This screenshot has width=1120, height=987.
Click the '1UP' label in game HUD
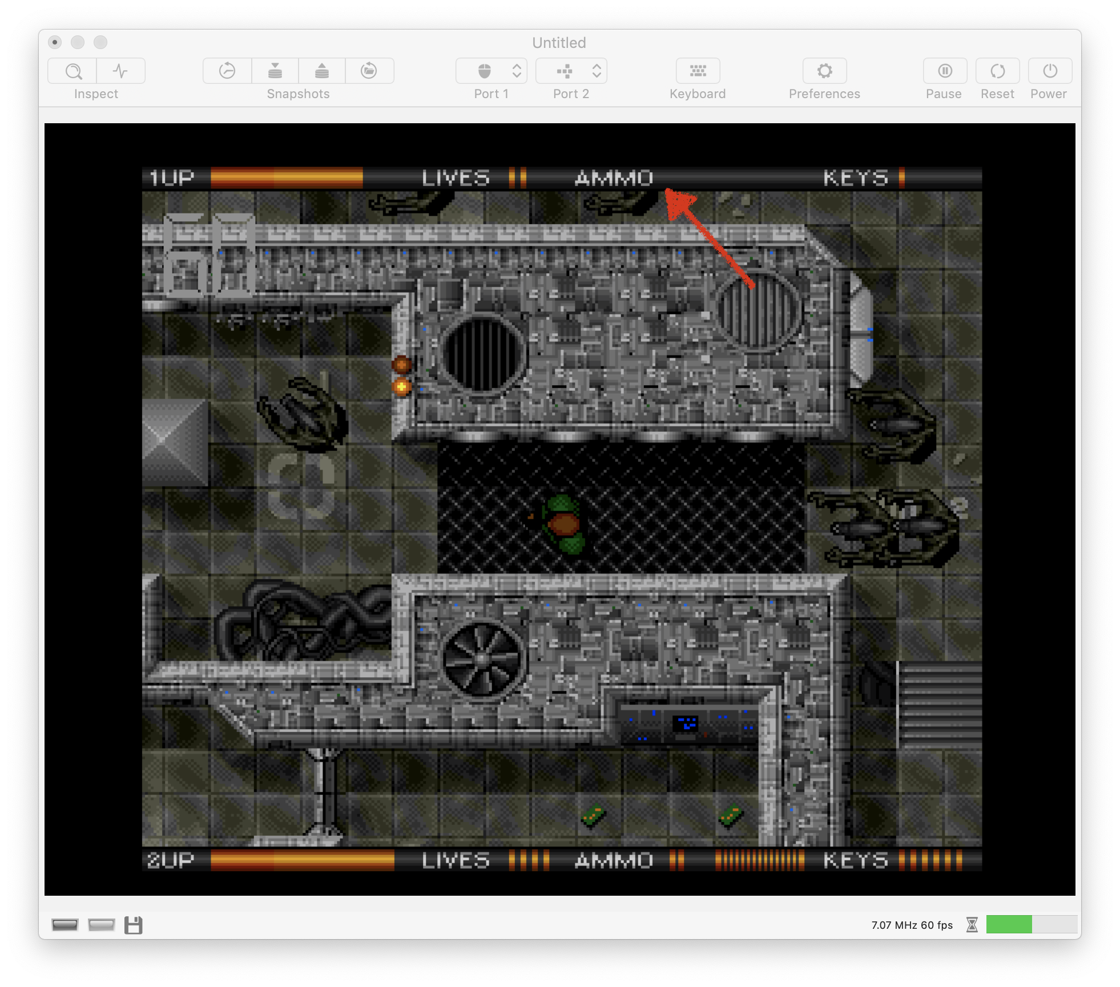(171, 178)
